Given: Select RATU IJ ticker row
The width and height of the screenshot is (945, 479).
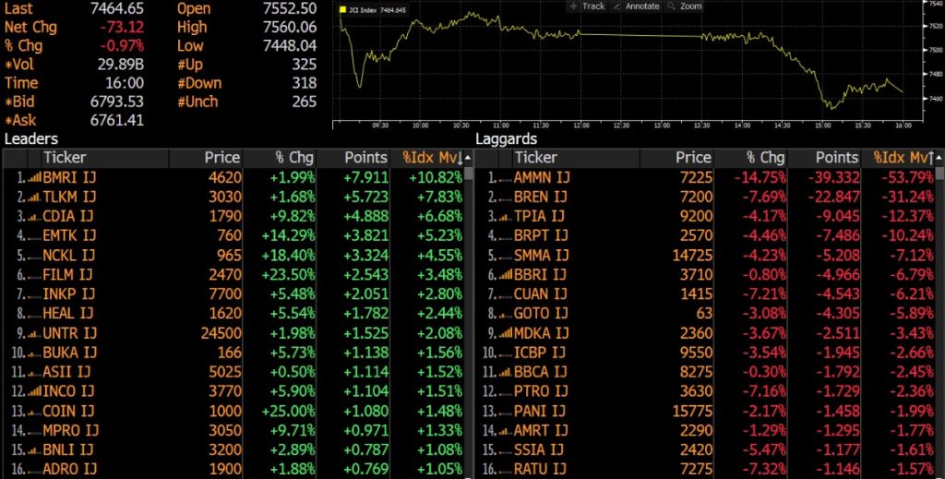Looking at the screenshot, I should [x=540, y=470].
